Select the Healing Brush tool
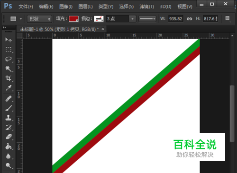237x173 pixels. click(9, 99)
